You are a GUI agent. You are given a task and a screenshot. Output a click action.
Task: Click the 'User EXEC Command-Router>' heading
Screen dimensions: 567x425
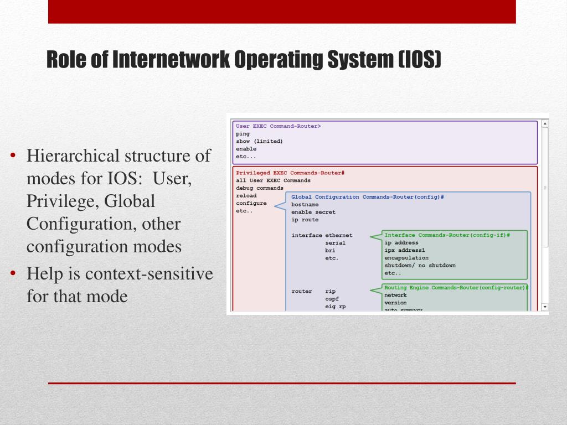pos(278,126)
